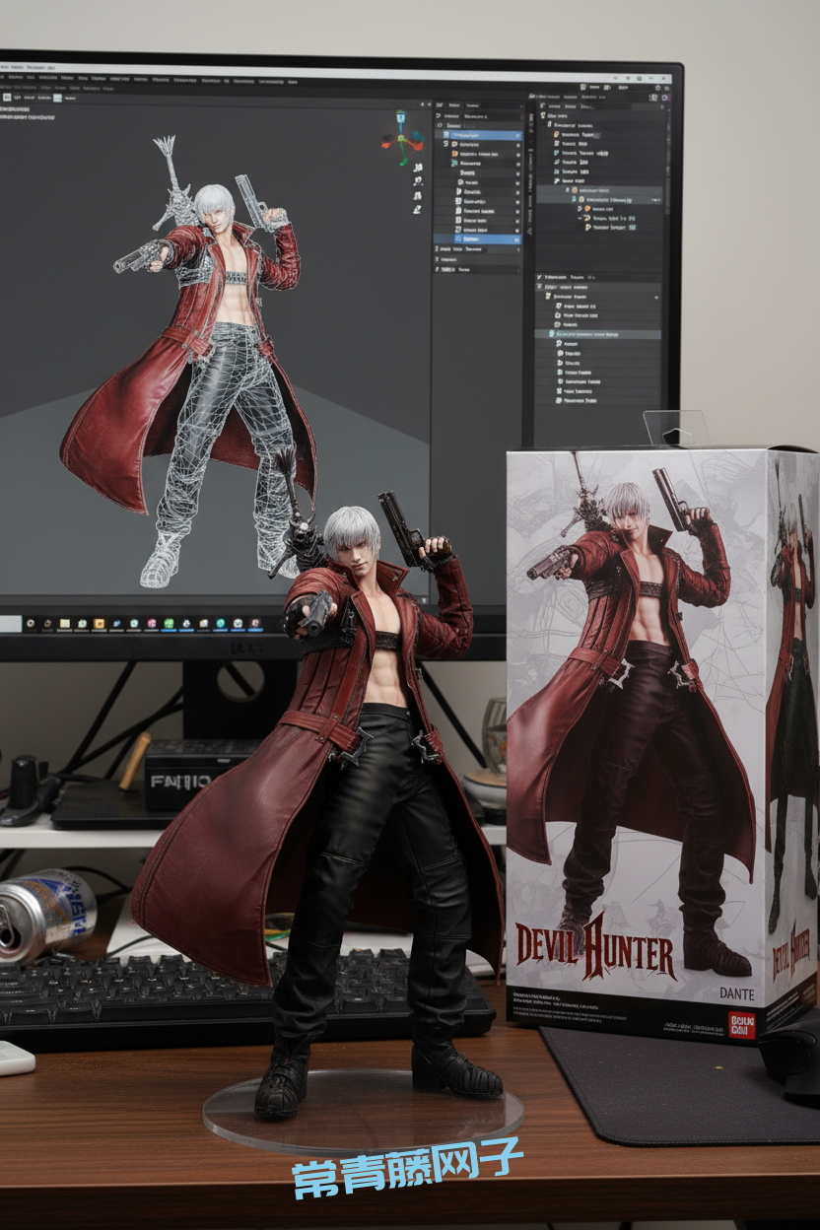Select the upper blue-highlighted row in the middle outliner panel
The height and width of the screenshot is (1230, 820).
click(x=479, y=135)
